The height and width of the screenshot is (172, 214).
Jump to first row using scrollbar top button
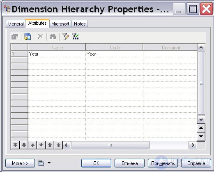coord(201,128)
